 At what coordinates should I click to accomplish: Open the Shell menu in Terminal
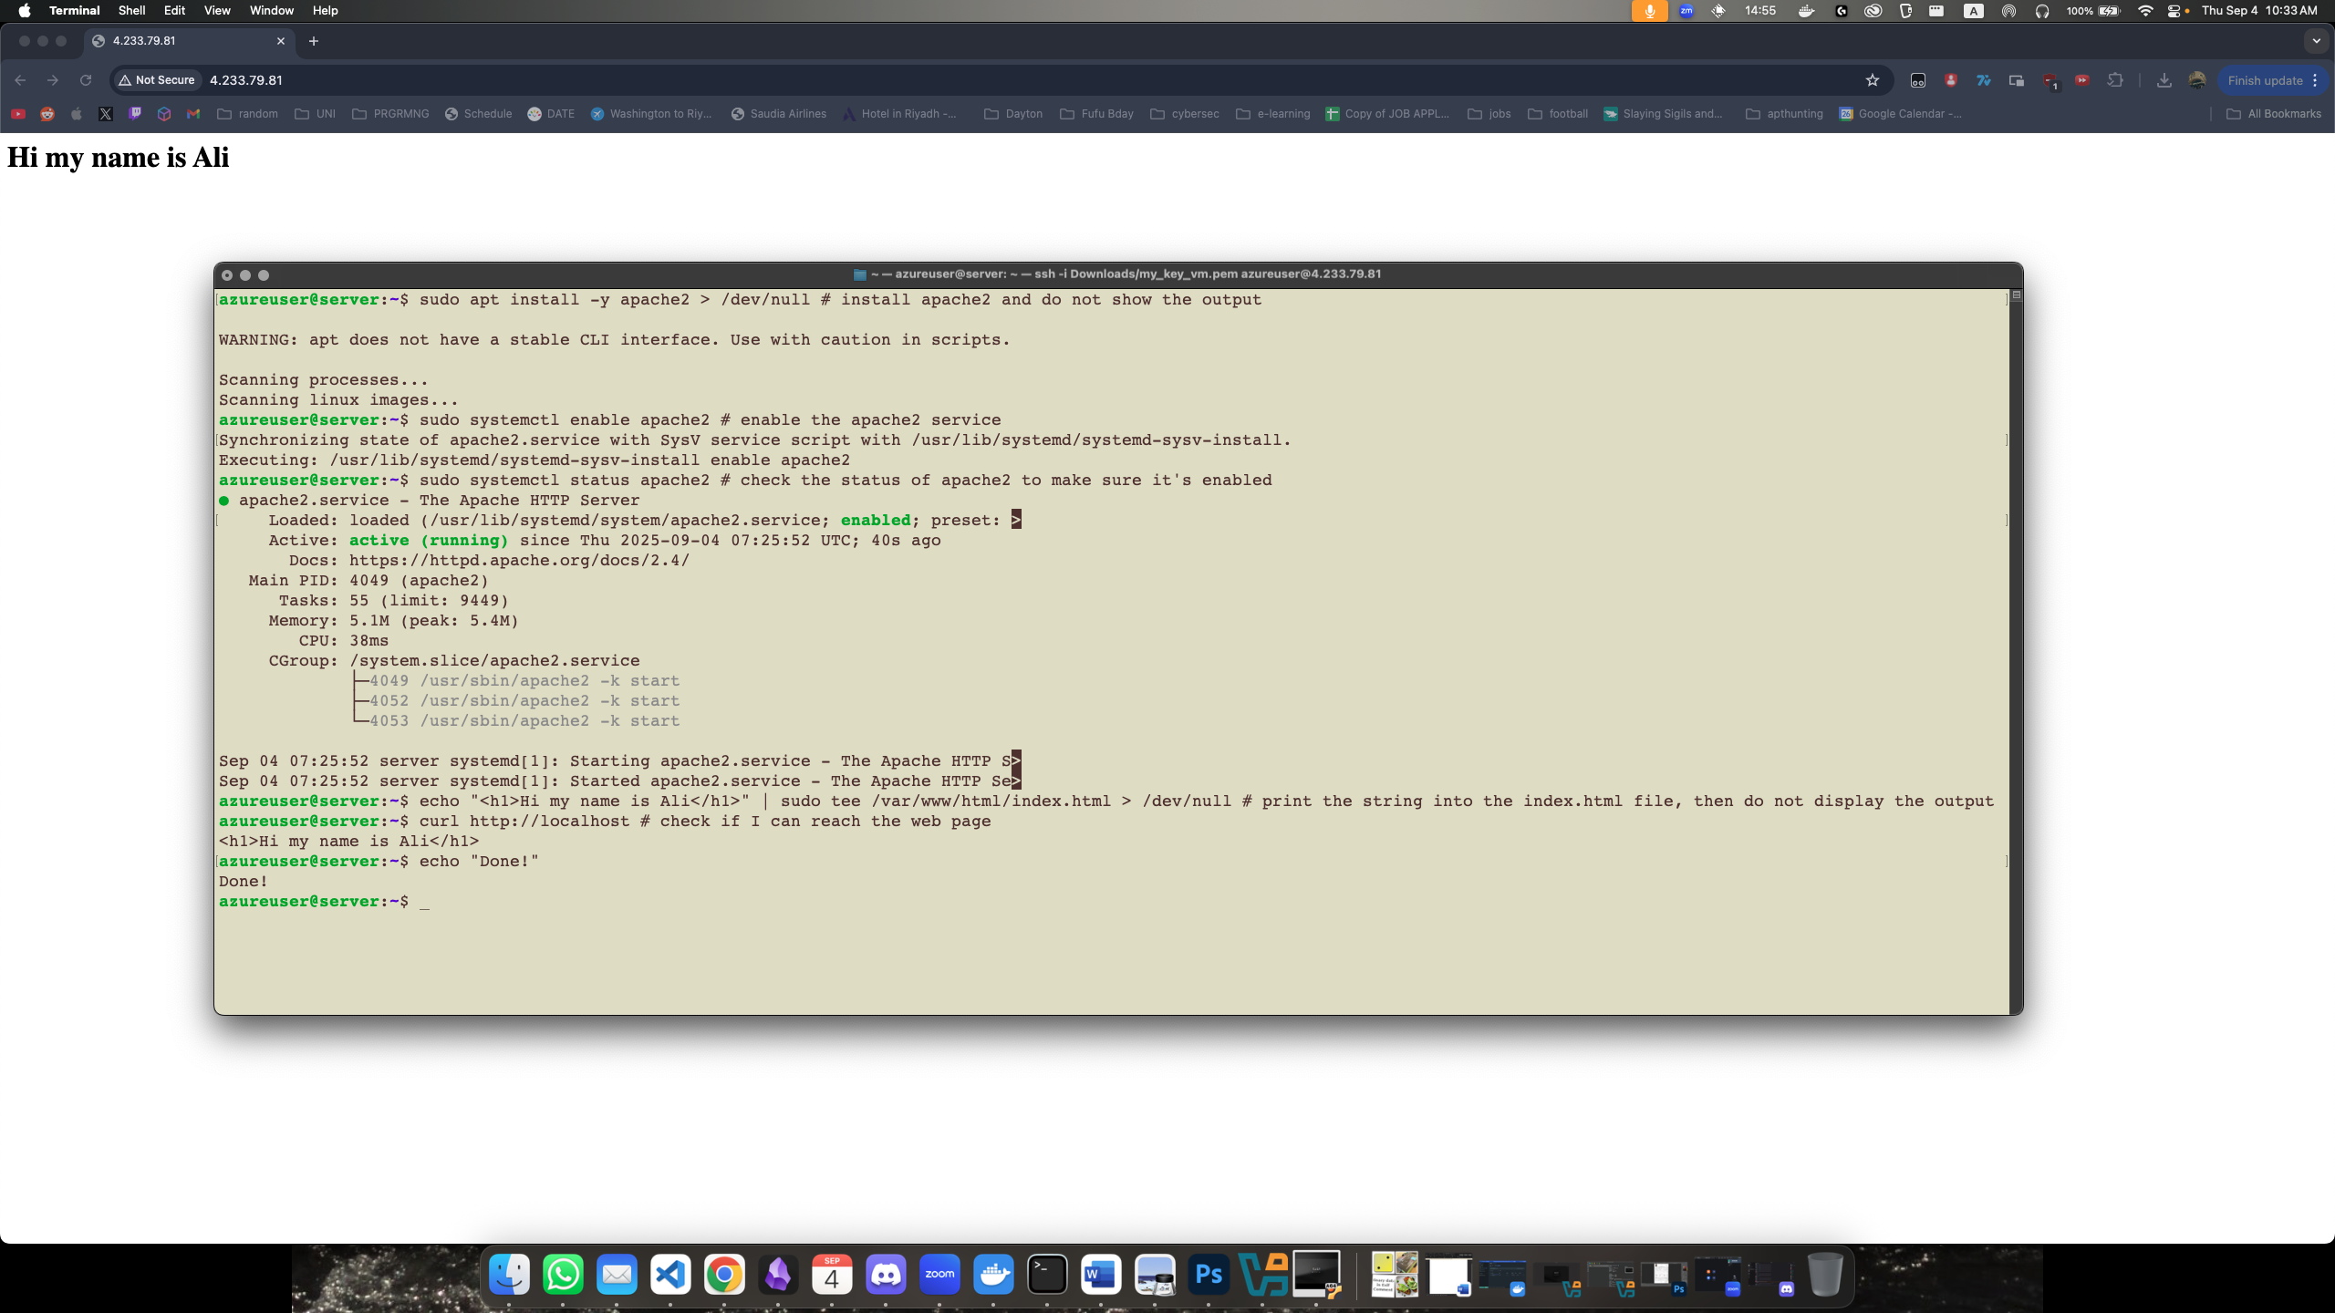click(x=131, y=10)
